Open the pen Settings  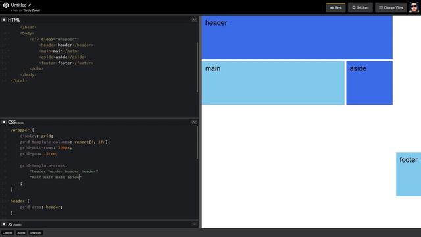click(x=360, y=7)
